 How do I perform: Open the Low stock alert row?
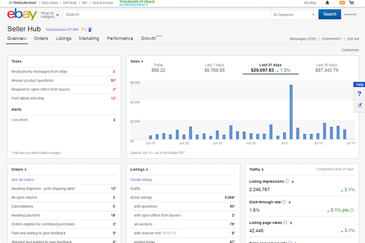pos(64,120)
